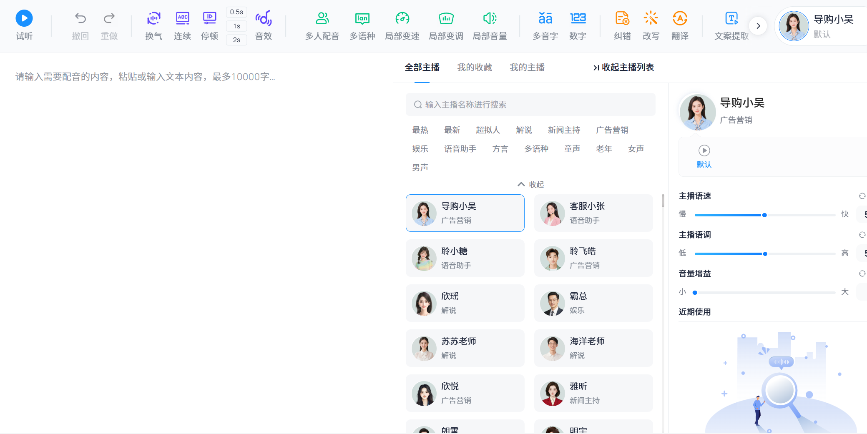Select the 文案提取 text extraction icon

click(731, 25)
